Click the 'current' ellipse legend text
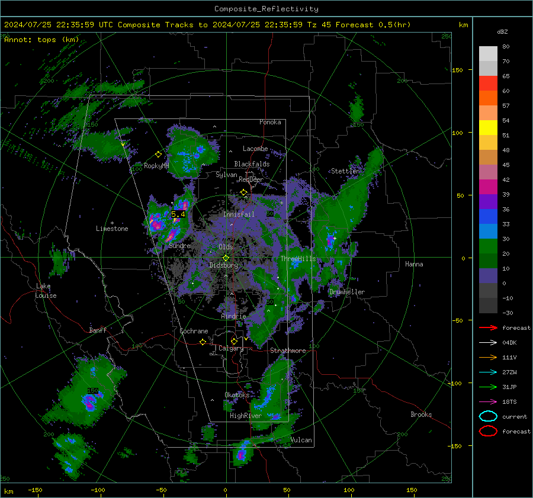Screen dimensions: 533x498 [x=515, y=416]
